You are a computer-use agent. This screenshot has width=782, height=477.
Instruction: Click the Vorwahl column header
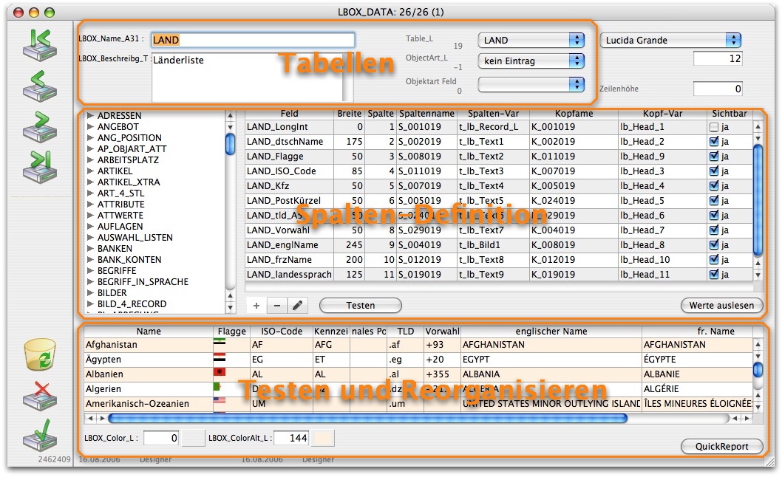coord(442,332)
